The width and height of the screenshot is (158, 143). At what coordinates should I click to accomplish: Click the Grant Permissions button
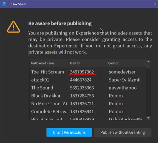[x=69, y=132]
